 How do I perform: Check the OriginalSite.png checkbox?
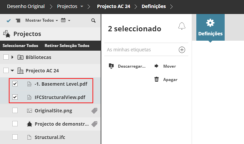click(15, 110)
